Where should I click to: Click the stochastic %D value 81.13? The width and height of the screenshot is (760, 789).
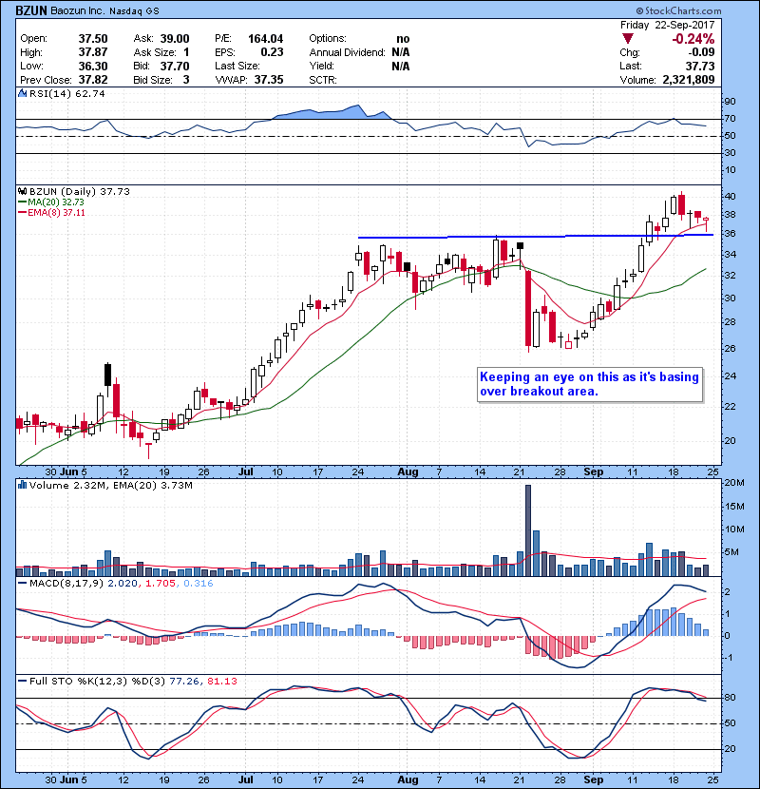click(x=221, y=682)
